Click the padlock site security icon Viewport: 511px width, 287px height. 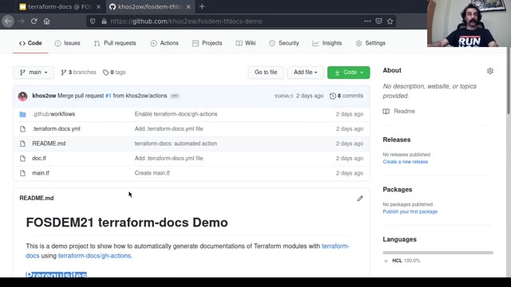(x=104, y=22)
